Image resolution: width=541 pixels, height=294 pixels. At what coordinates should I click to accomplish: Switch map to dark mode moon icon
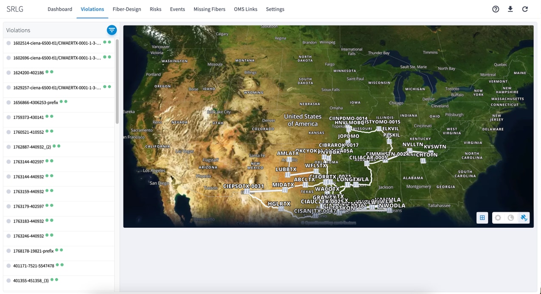coord(511,218)
